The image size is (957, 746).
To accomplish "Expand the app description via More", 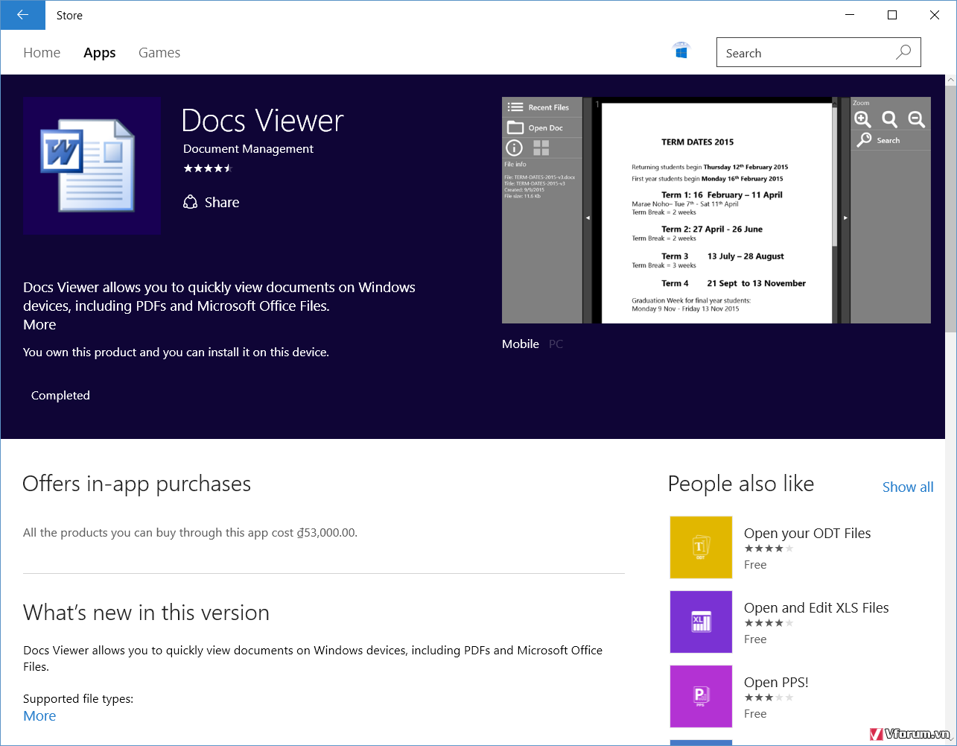I will point(39,325).
